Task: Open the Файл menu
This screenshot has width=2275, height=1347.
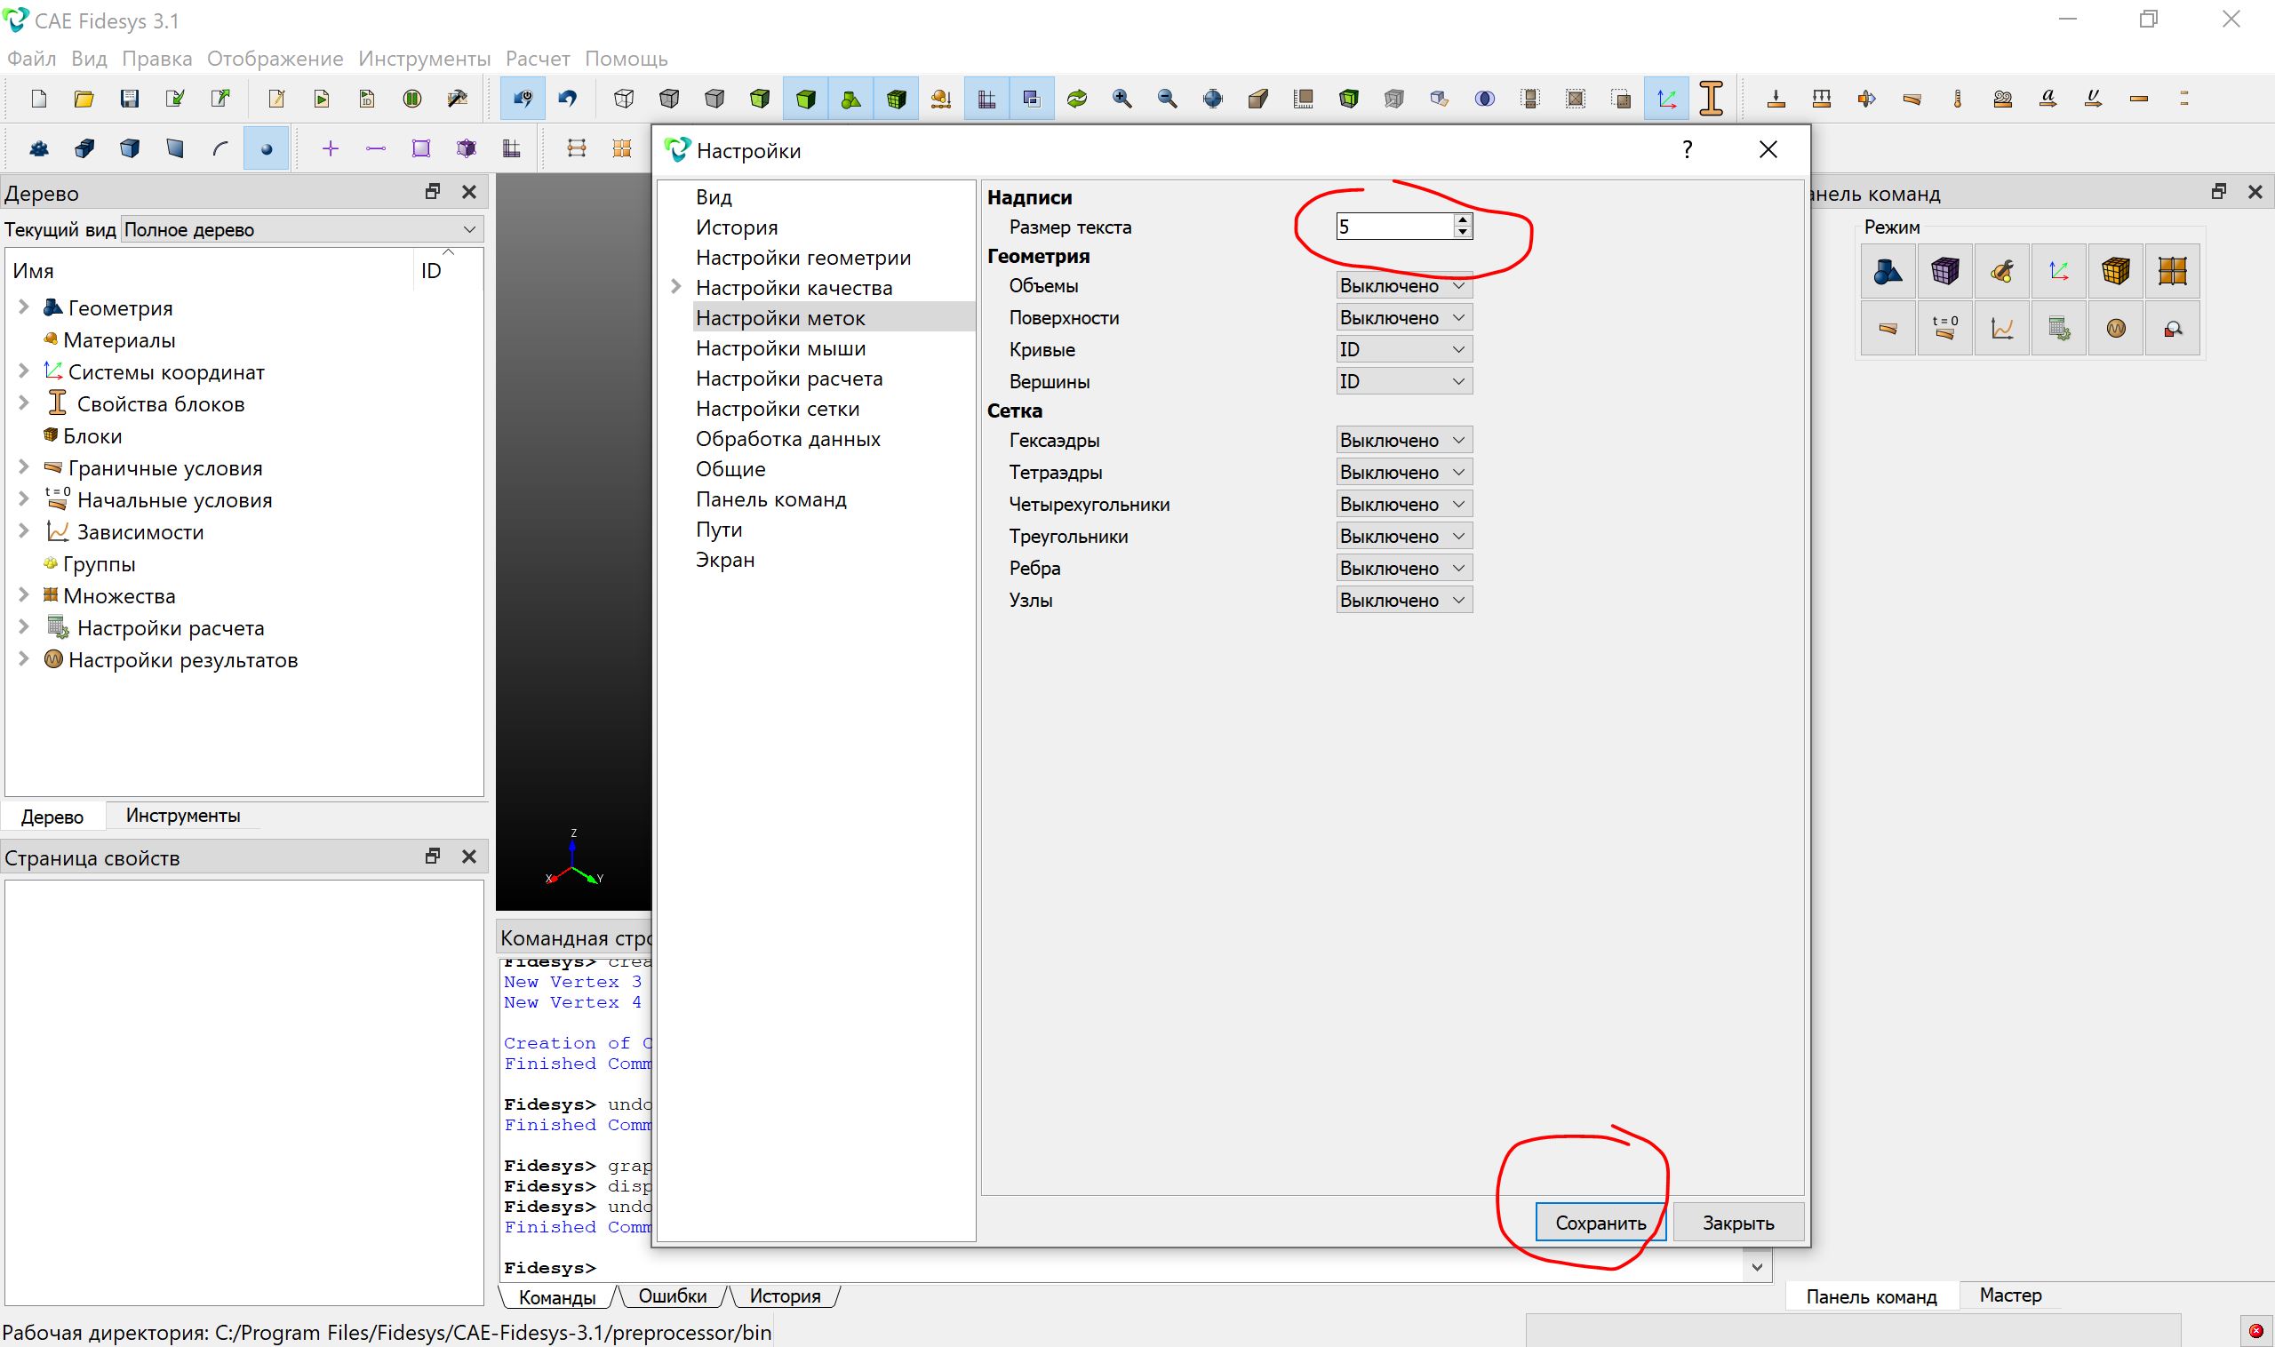Action: 32,58
